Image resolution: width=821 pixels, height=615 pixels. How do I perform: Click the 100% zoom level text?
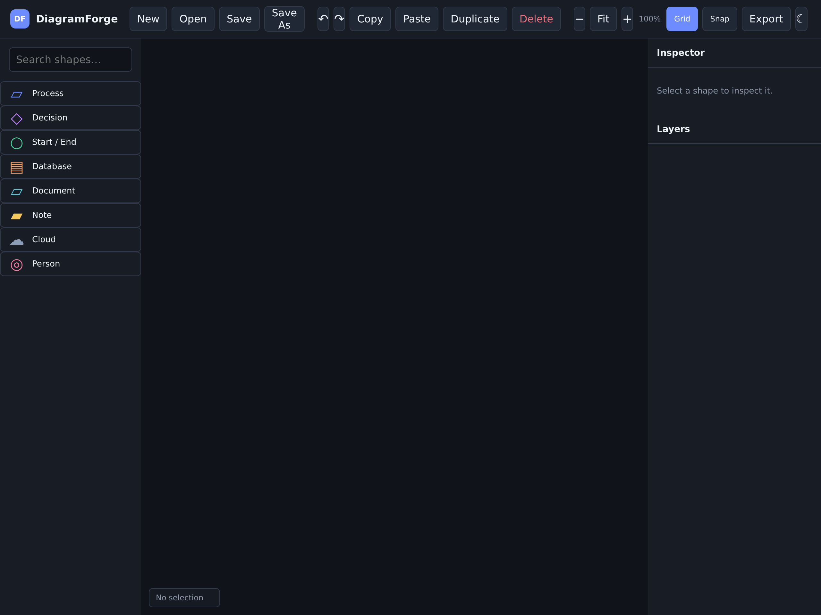[649, 19]
